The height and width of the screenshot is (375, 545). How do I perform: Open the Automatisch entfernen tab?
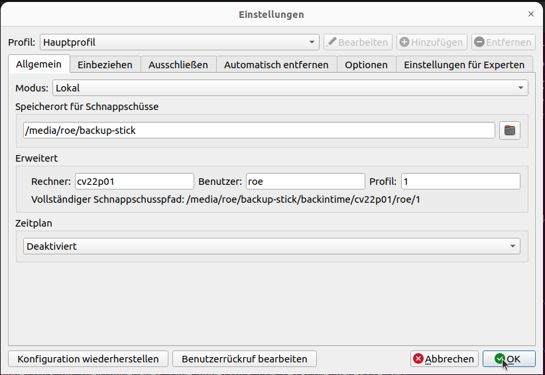(276, 64)
